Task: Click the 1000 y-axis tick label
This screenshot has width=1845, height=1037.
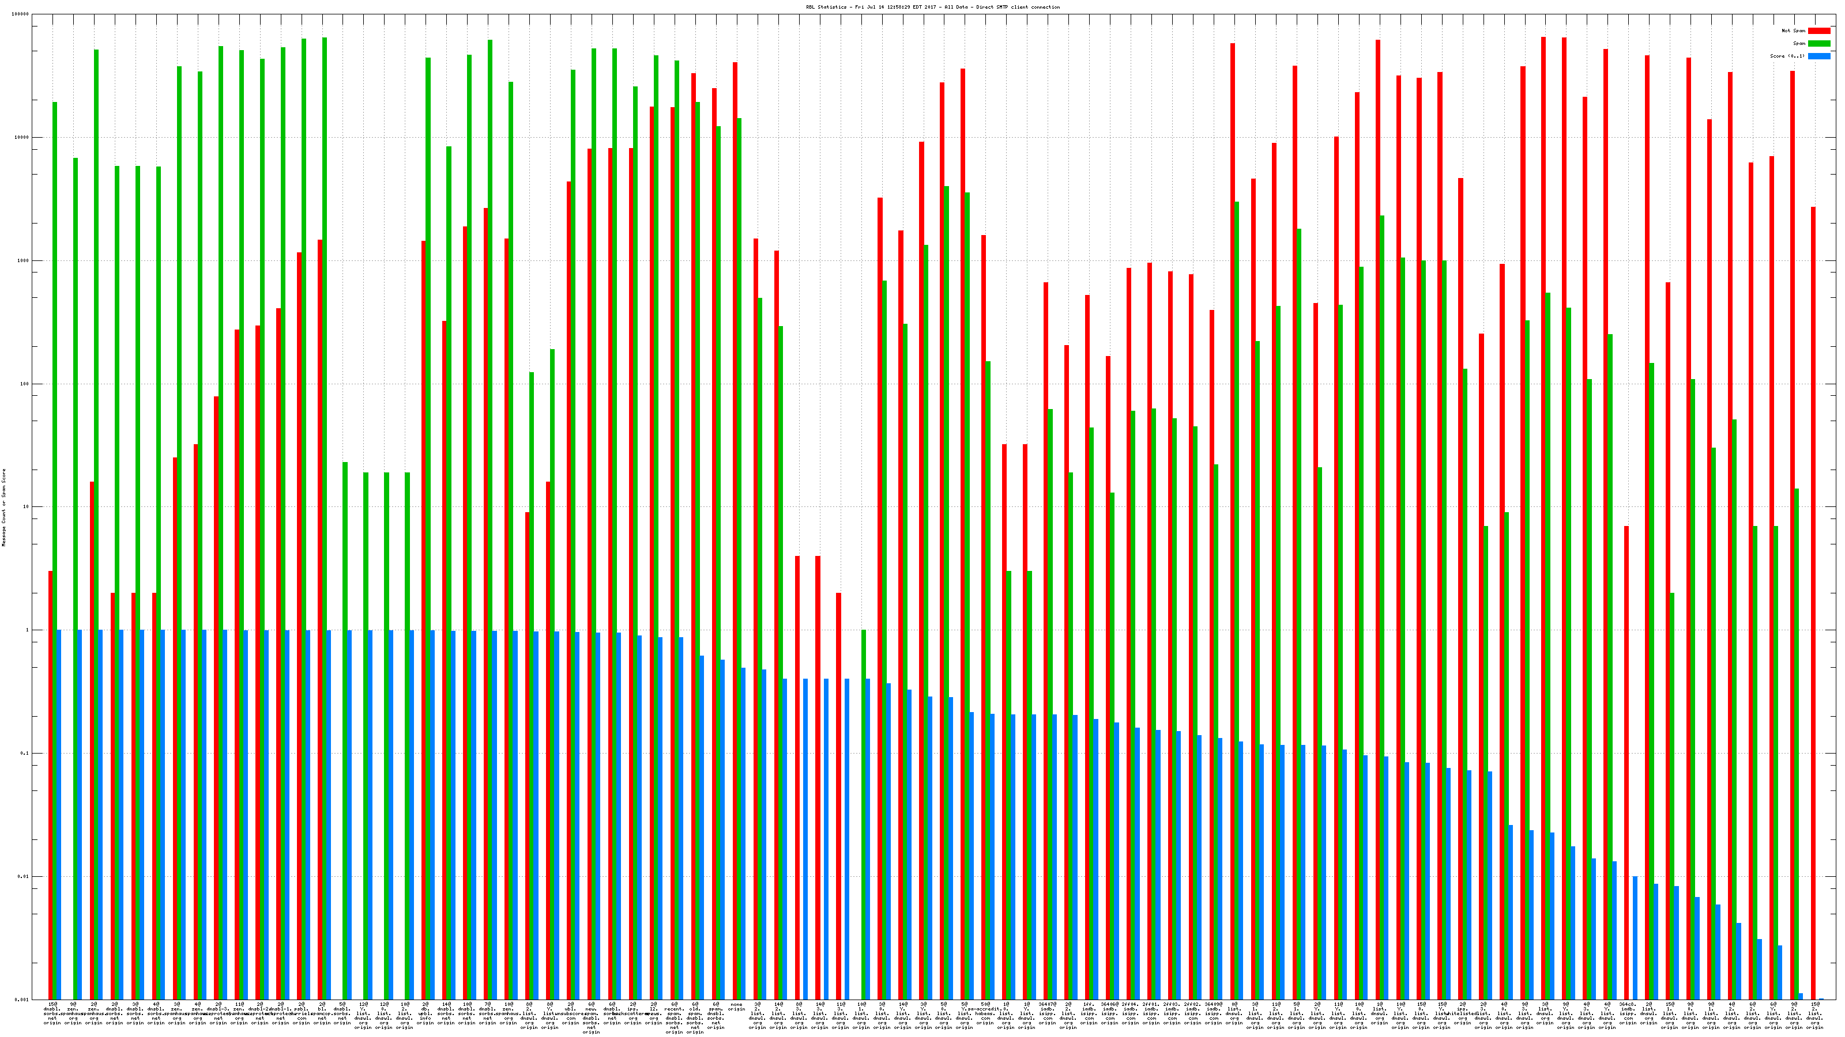Action: point(22,260)
